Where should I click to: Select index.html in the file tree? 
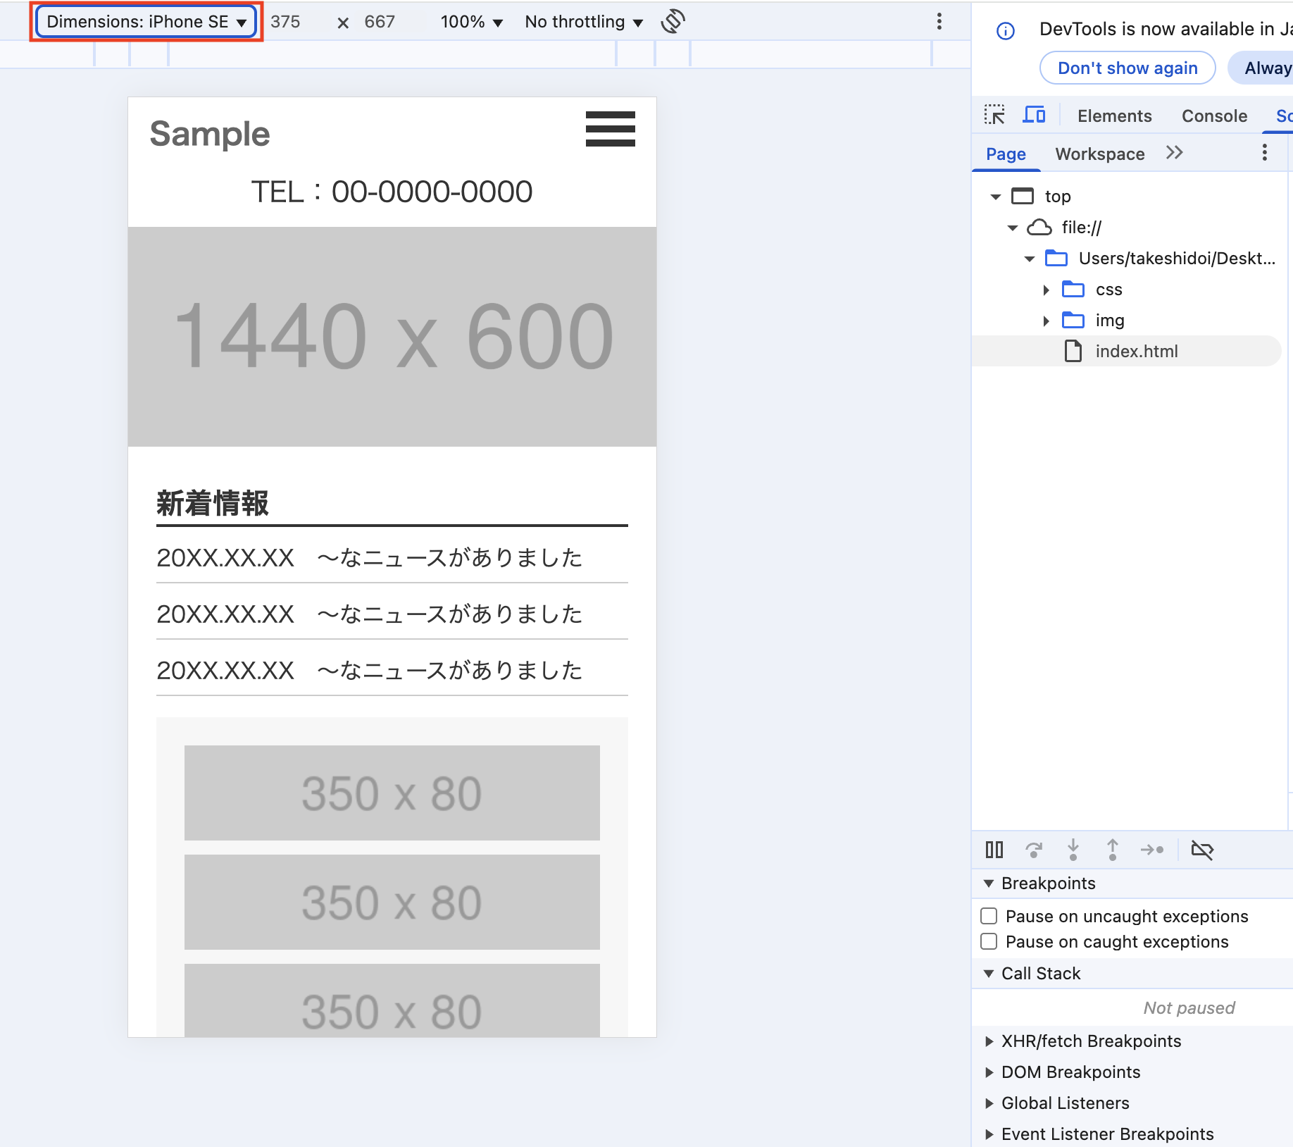point(1136,351)
